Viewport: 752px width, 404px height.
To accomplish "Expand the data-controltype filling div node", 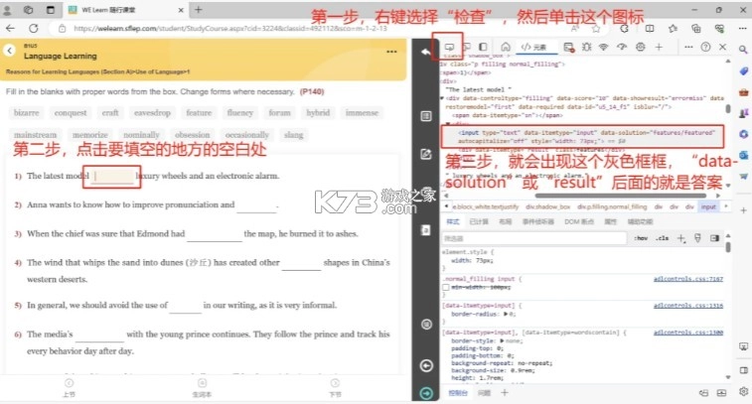I will [x=443, y=99].
